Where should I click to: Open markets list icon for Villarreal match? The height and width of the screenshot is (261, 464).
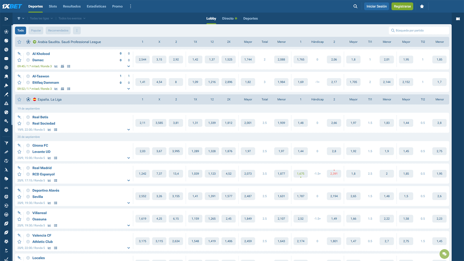tap(56, 226)
